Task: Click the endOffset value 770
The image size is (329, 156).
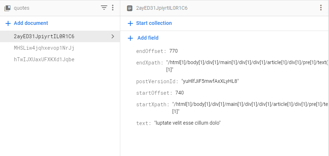Action: [174, 51]
